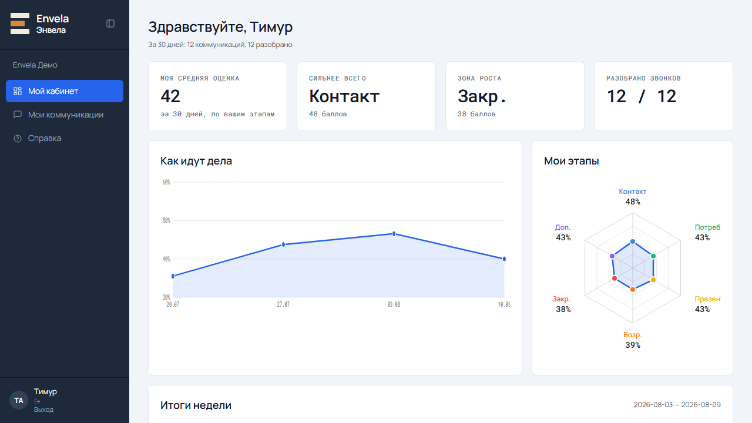Click the Envela Демо workspace label
Viewport: 752px width, 423px height.
pos(35,65)
